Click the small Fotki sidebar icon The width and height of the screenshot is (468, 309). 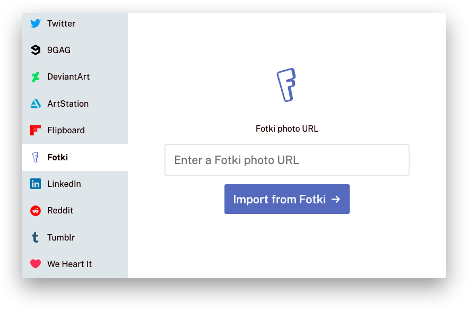coord(35,157)
